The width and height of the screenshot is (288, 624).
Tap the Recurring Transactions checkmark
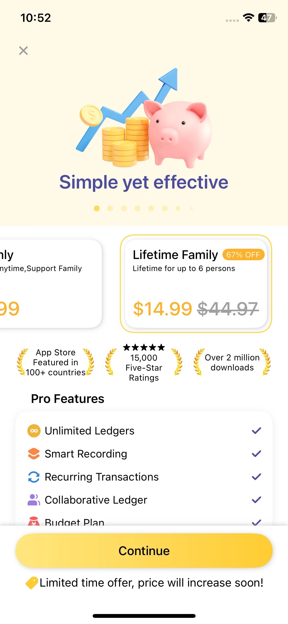pos(256,477)
